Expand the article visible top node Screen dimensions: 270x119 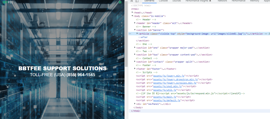click(137, 34)
